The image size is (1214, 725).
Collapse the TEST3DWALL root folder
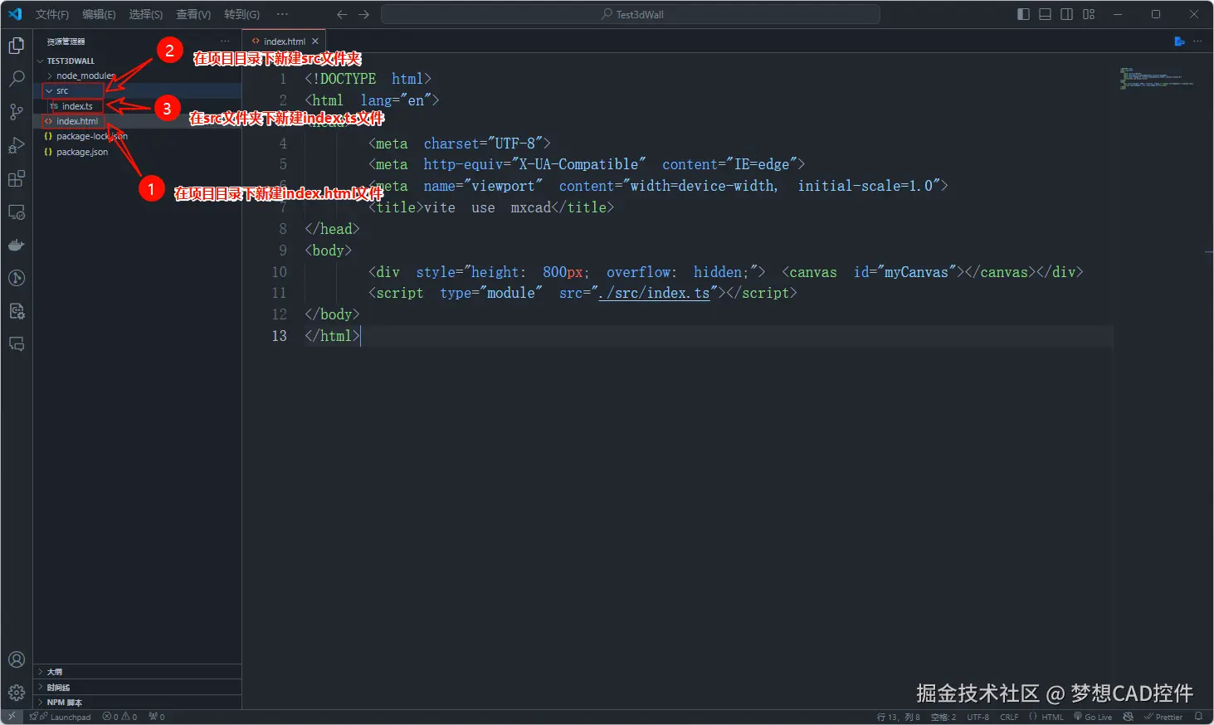pyautogui.click(x=137, y=61)
